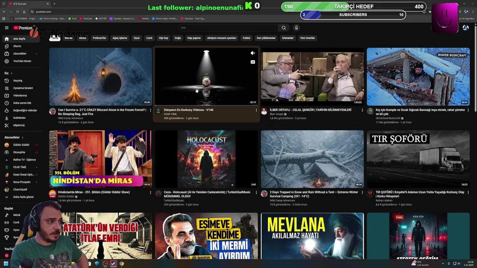This screenshot has width=477, height=268.
Task: Click the Windows Start button
Action: [6, 264]
